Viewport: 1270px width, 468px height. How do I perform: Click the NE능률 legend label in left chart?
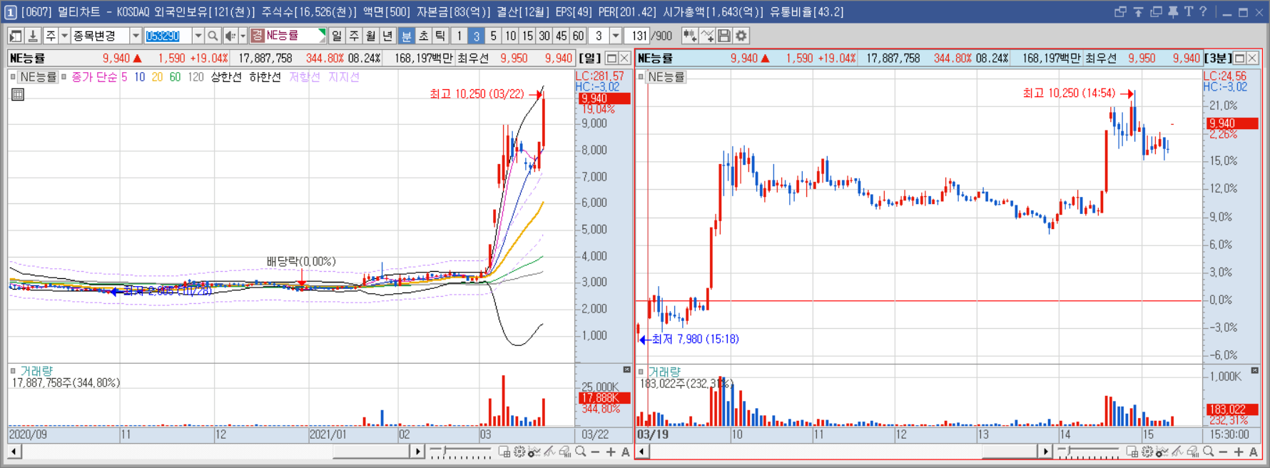coord(39,77)
